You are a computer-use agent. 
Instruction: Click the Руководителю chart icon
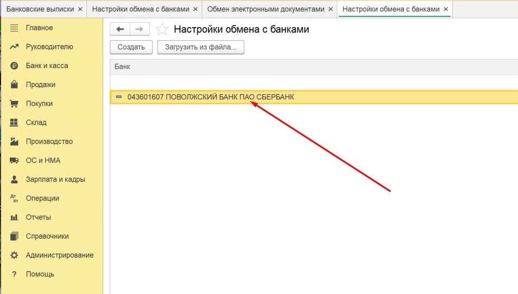pyautogui.click(x=14, y=47)
